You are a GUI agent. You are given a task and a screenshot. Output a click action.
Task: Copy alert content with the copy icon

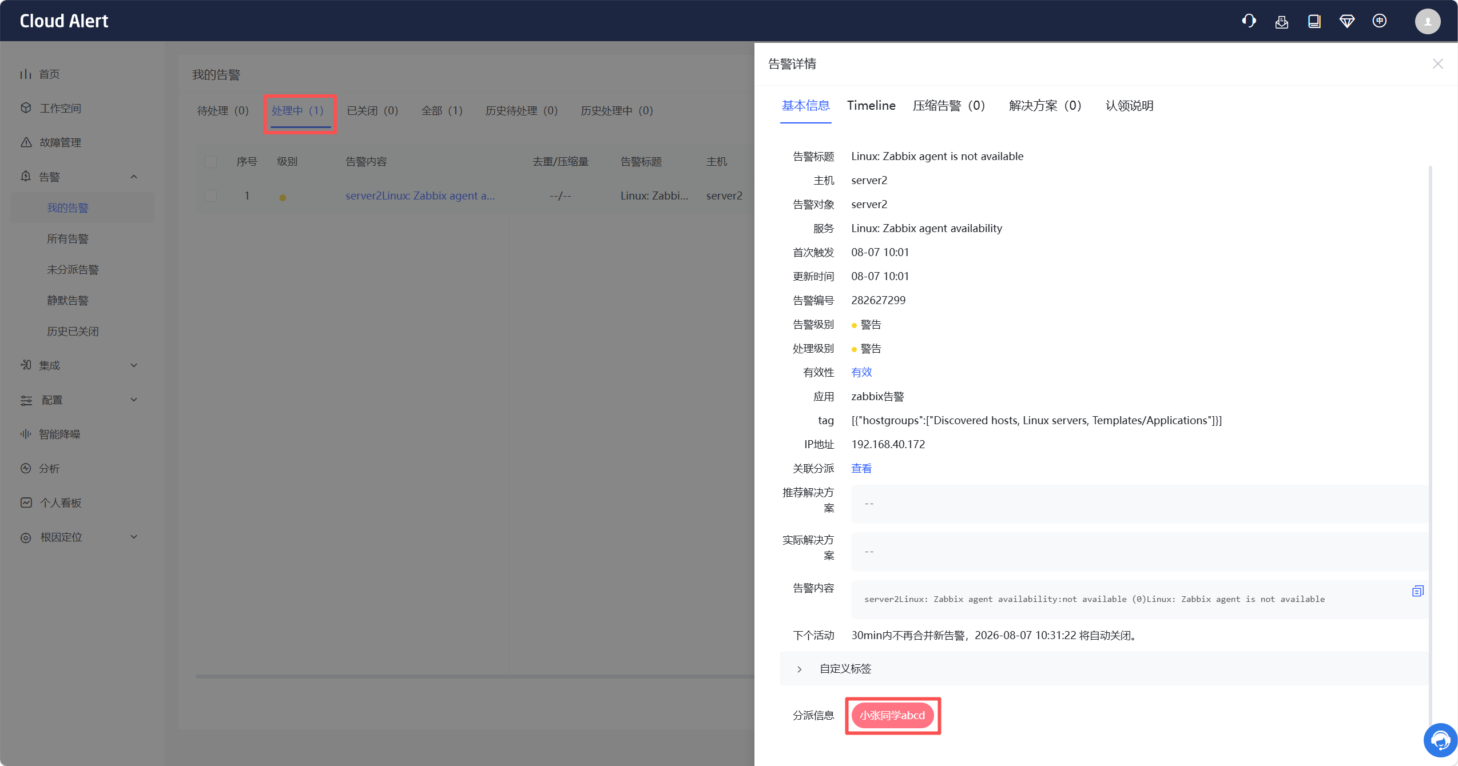[x=1417, y=591]
